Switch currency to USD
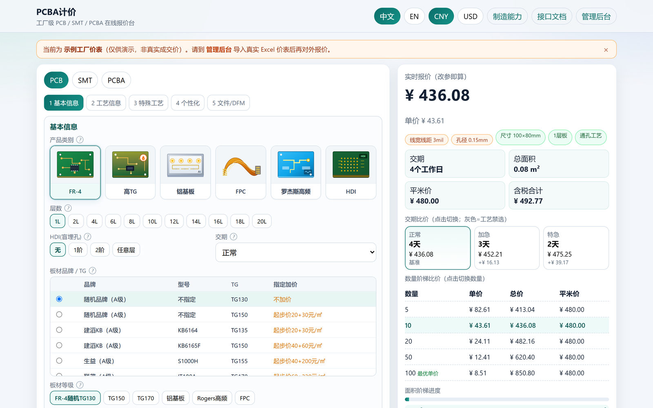Viewport: 653px width, 408px height. tap(470, 16)
